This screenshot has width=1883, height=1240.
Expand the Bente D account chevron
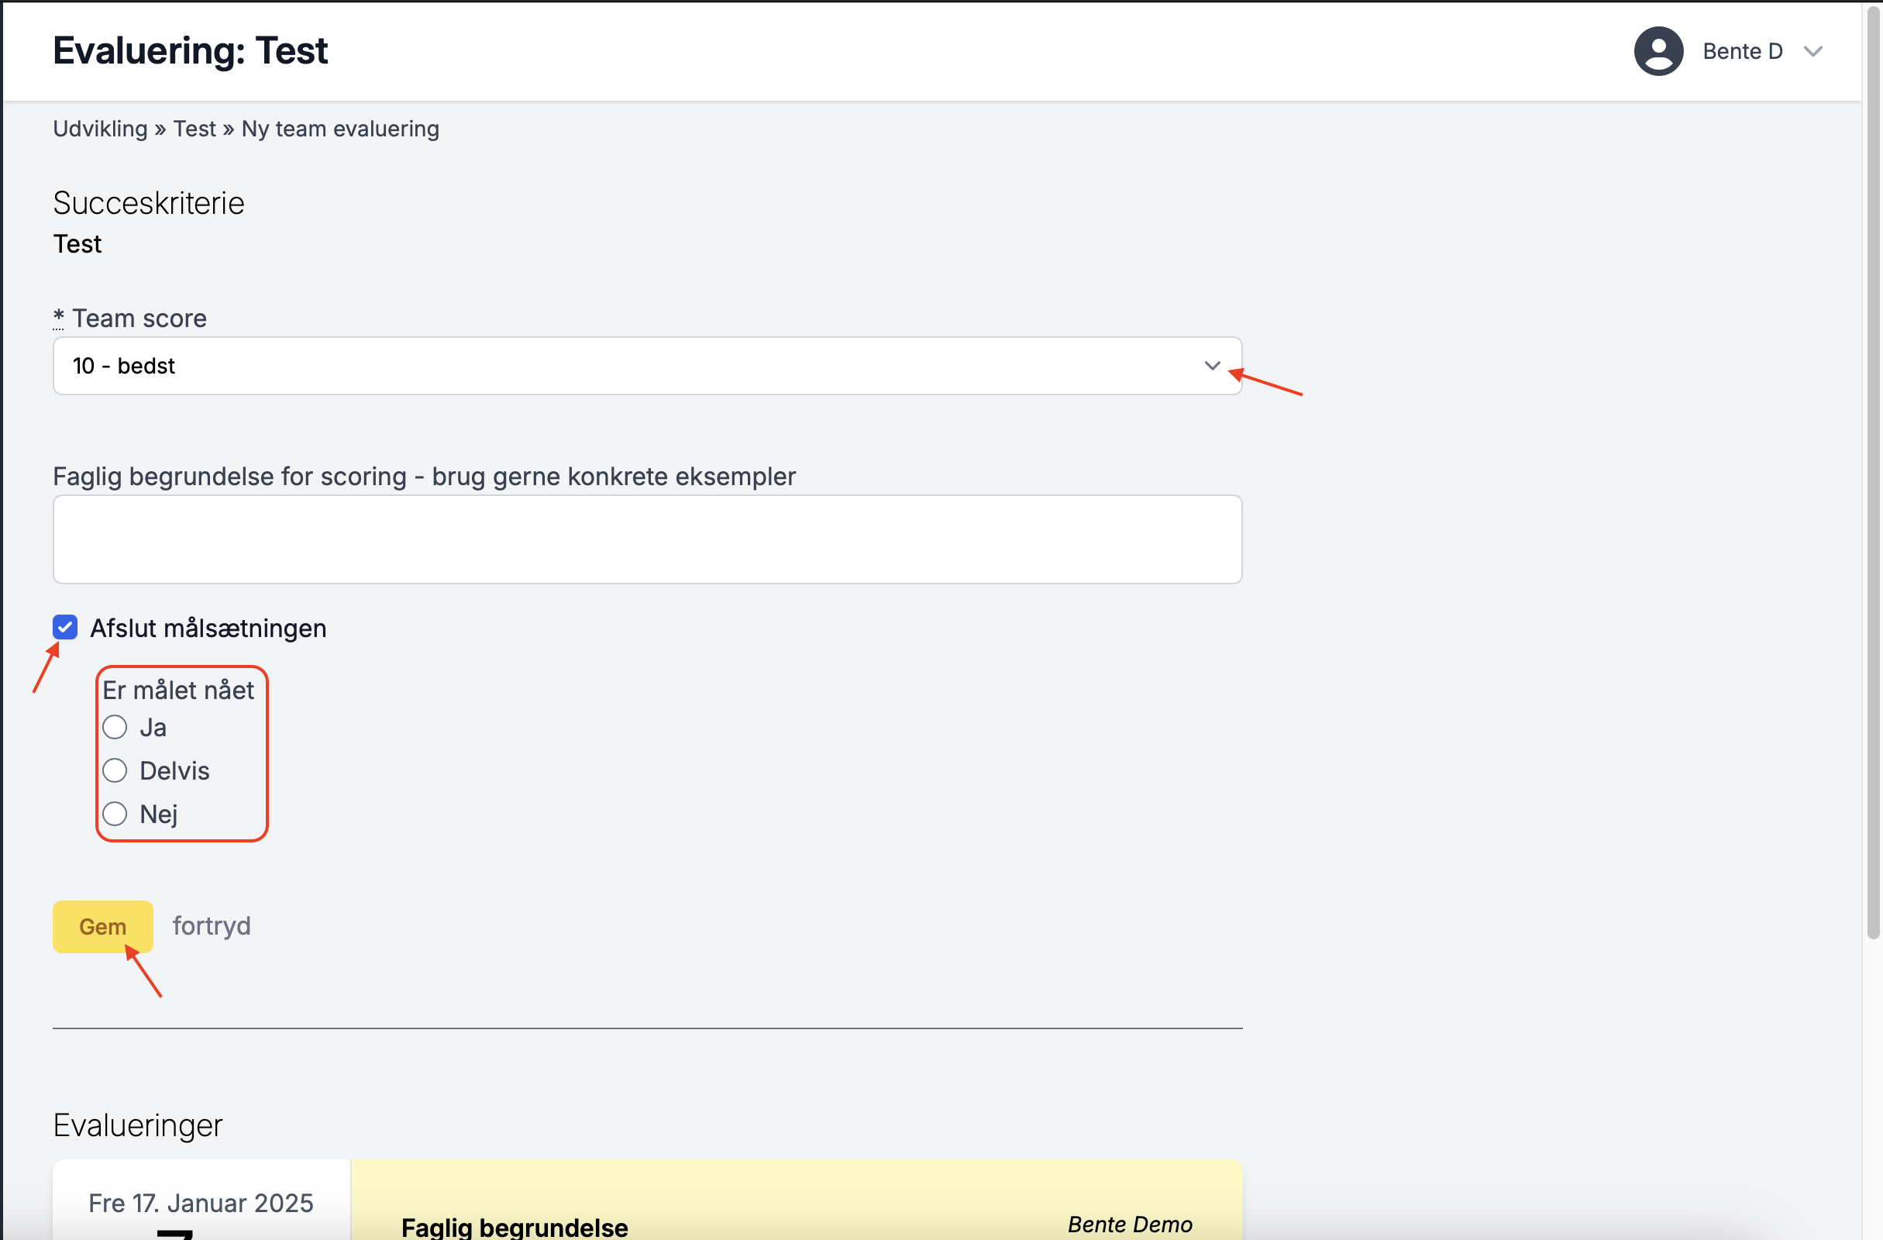coord(1812,51)
